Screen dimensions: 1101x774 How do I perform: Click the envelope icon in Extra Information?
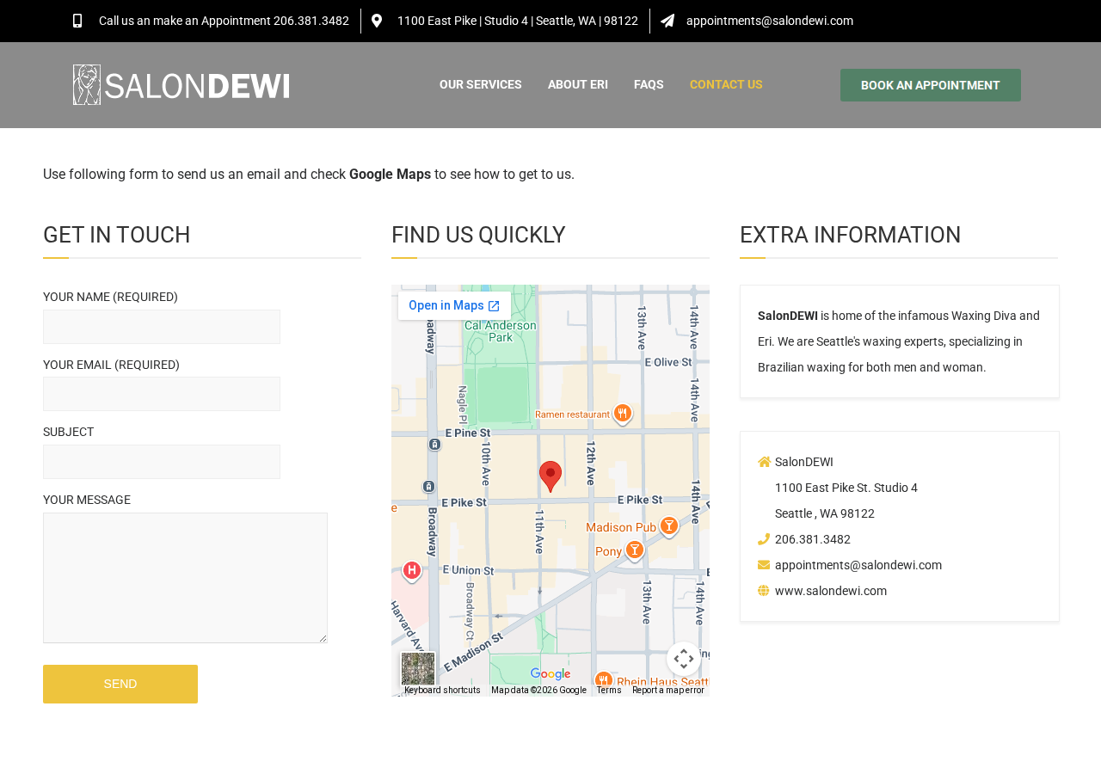[764, 565]
